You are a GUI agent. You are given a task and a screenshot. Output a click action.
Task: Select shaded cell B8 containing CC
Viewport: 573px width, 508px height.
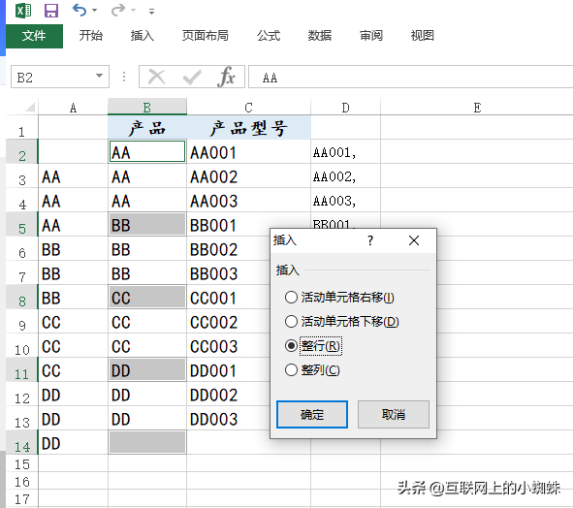147,297
